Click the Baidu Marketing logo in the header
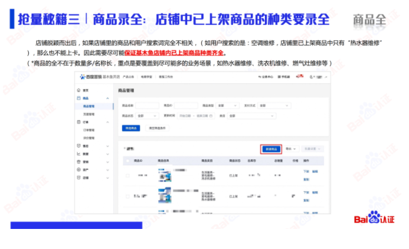Viewport: 409px width, 249px height. [90, 77]
